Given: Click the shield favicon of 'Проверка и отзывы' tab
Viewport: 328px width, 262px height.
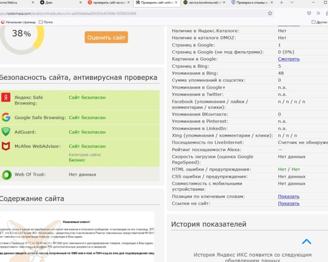Looking at the screenshot, I should [233, 3].
